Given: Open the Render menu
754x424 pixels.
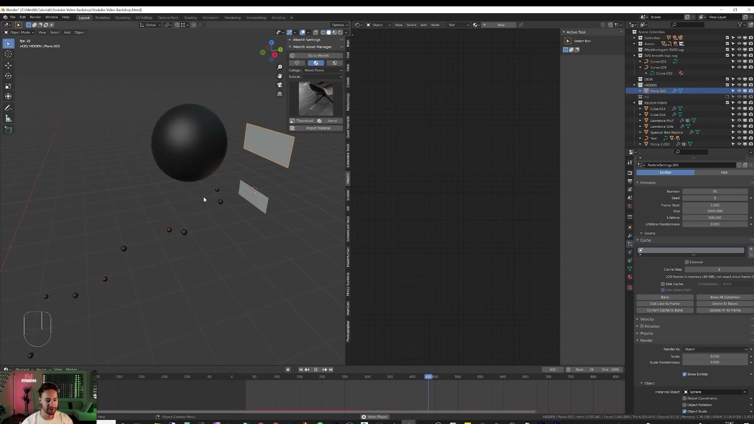Looking at the screenshot, I should point(35,17).
